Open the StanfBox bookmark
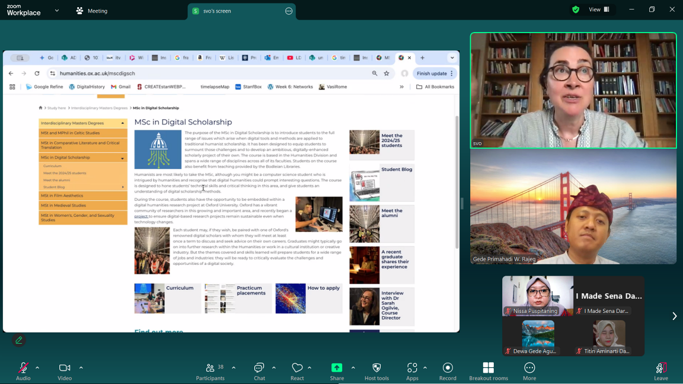The width and height of the screenshot is (683, 384). click(248, 87)
